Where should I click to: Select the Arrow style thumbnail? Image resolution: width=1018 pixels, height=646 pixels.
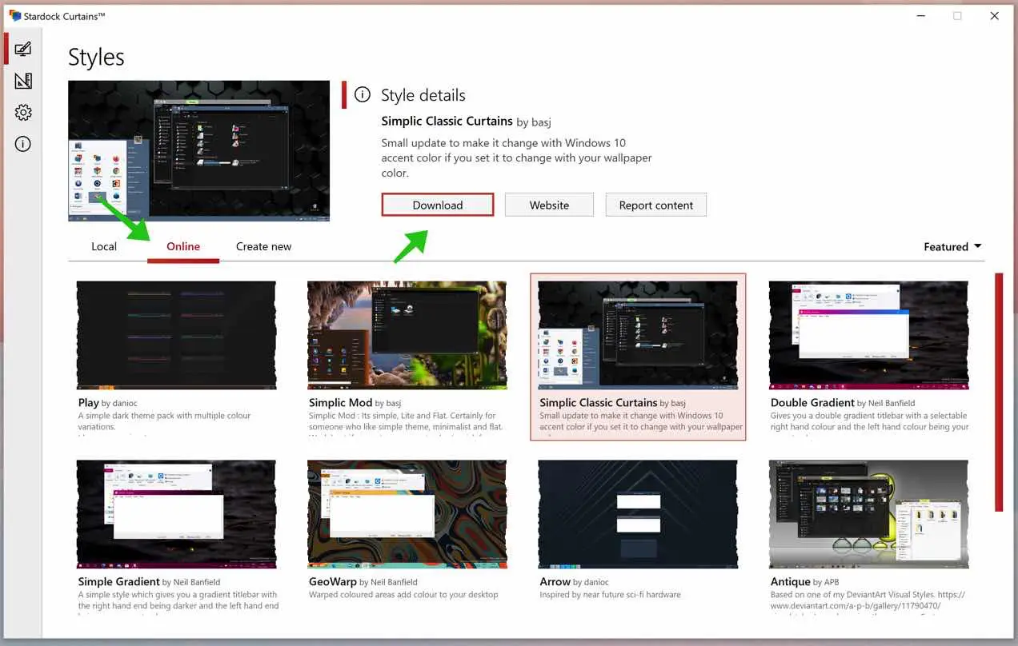point(638,514)
